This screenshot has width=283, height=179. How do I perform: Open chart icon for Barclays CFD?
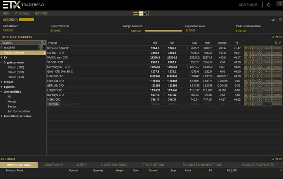(x=255, y=95)
